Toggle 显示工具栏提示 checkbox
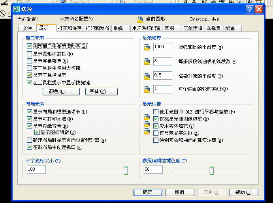 click(x=29, y=75)
